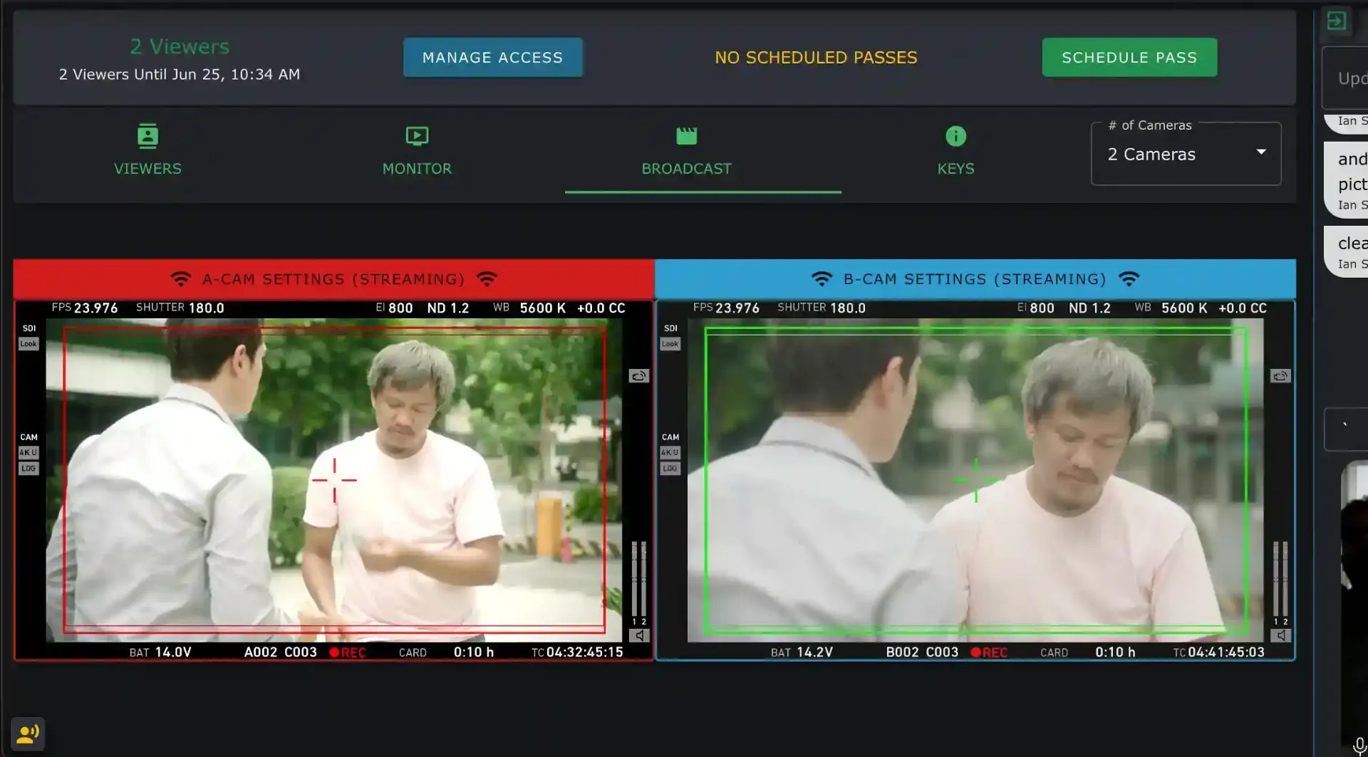Open the Keys tab
Image resolution: width=1368 pixels, height=757 pixels.
tap(955, 151)
